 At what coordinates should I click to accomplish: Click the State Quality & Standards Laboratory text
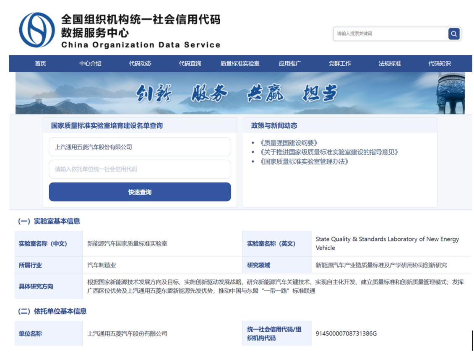pos(387,243)
